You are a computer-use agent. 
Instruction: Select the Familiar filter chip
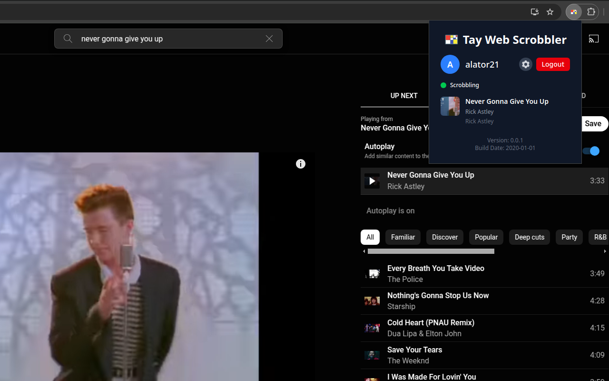[x=403, y=237]
